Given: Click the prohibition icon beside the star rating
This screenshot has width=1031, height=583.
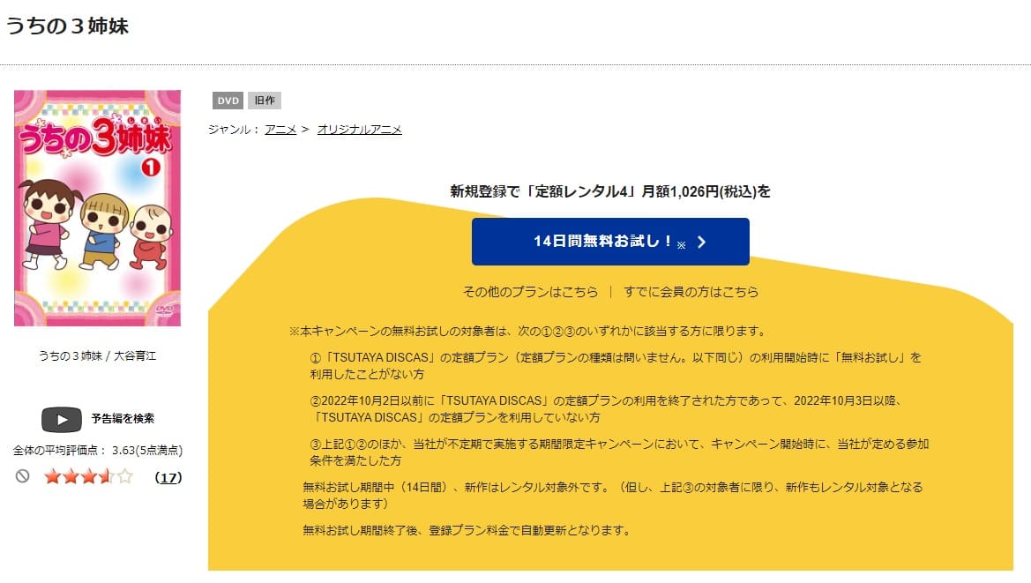Looking at the screenshot, I should coord(24,476).
